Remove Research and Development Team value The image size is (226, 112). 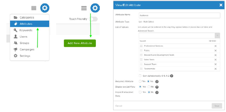216,55
